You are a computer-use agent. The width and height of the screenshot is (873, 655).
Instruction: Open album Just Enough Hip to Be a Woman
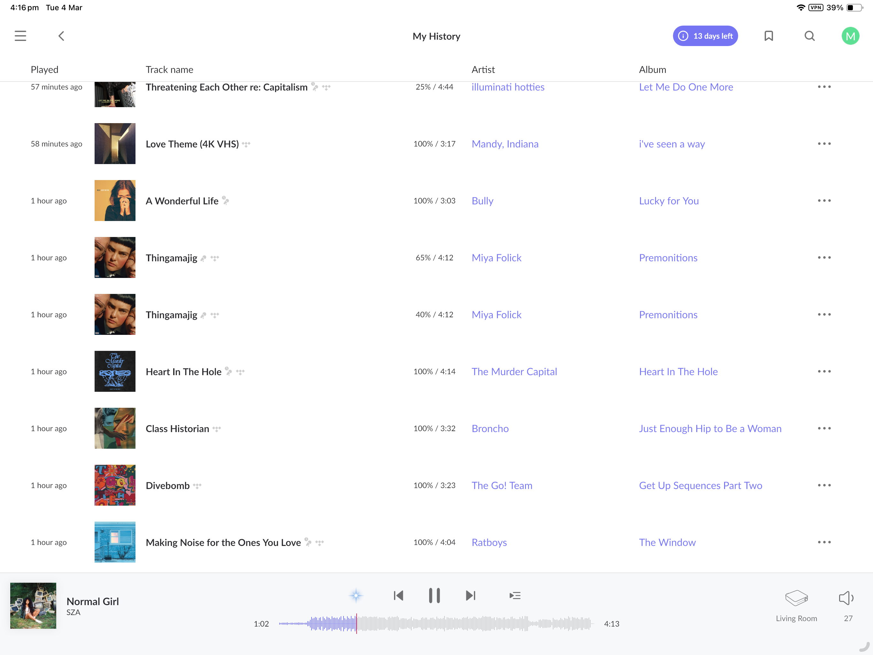point(710,428)
